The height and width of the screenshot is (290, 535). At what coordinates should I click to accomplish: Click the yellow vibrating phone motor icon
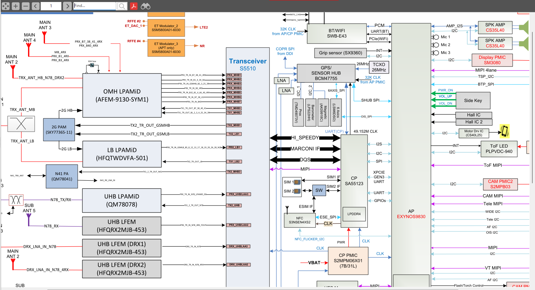coord(504,131)
